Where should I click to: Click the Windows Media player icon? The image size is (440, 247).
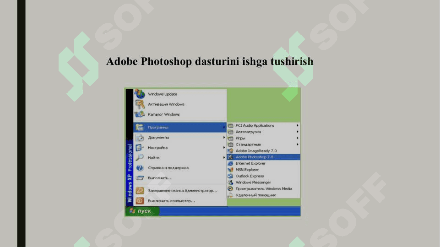230,189
